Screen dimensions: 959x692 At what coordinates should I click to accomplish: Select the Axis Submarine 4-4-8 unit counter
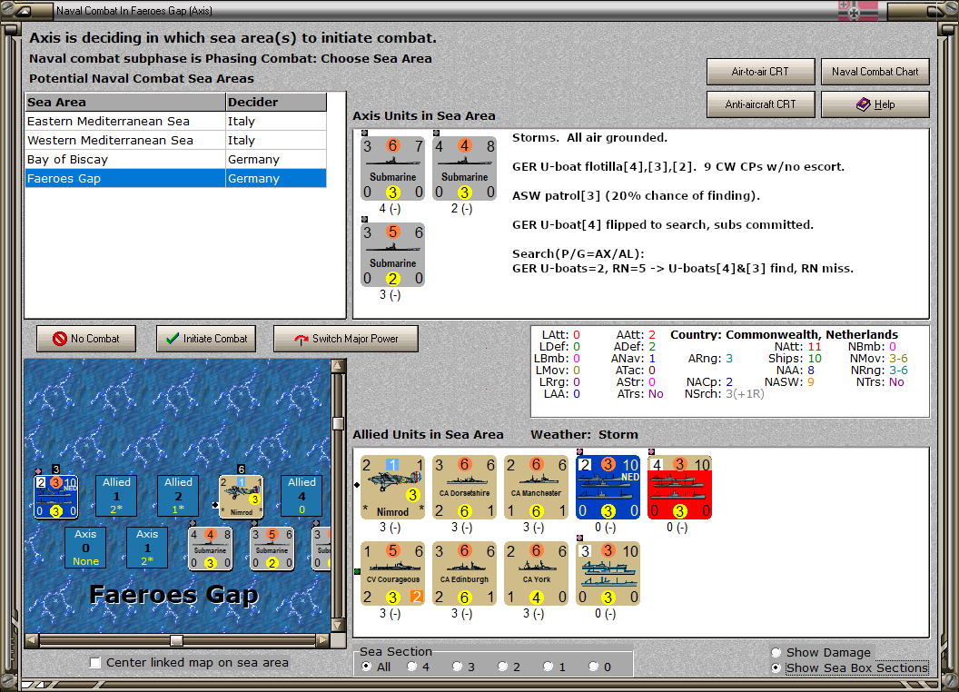pyautogui.click(x=464, y=168)
